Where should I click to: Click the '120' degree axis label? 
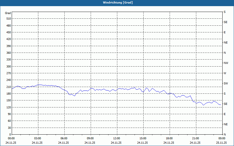(9, 107)
